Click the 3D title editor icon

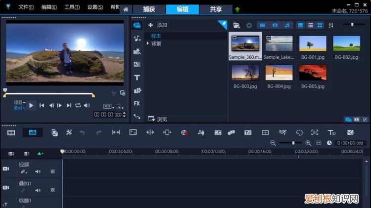click(332, 132)
